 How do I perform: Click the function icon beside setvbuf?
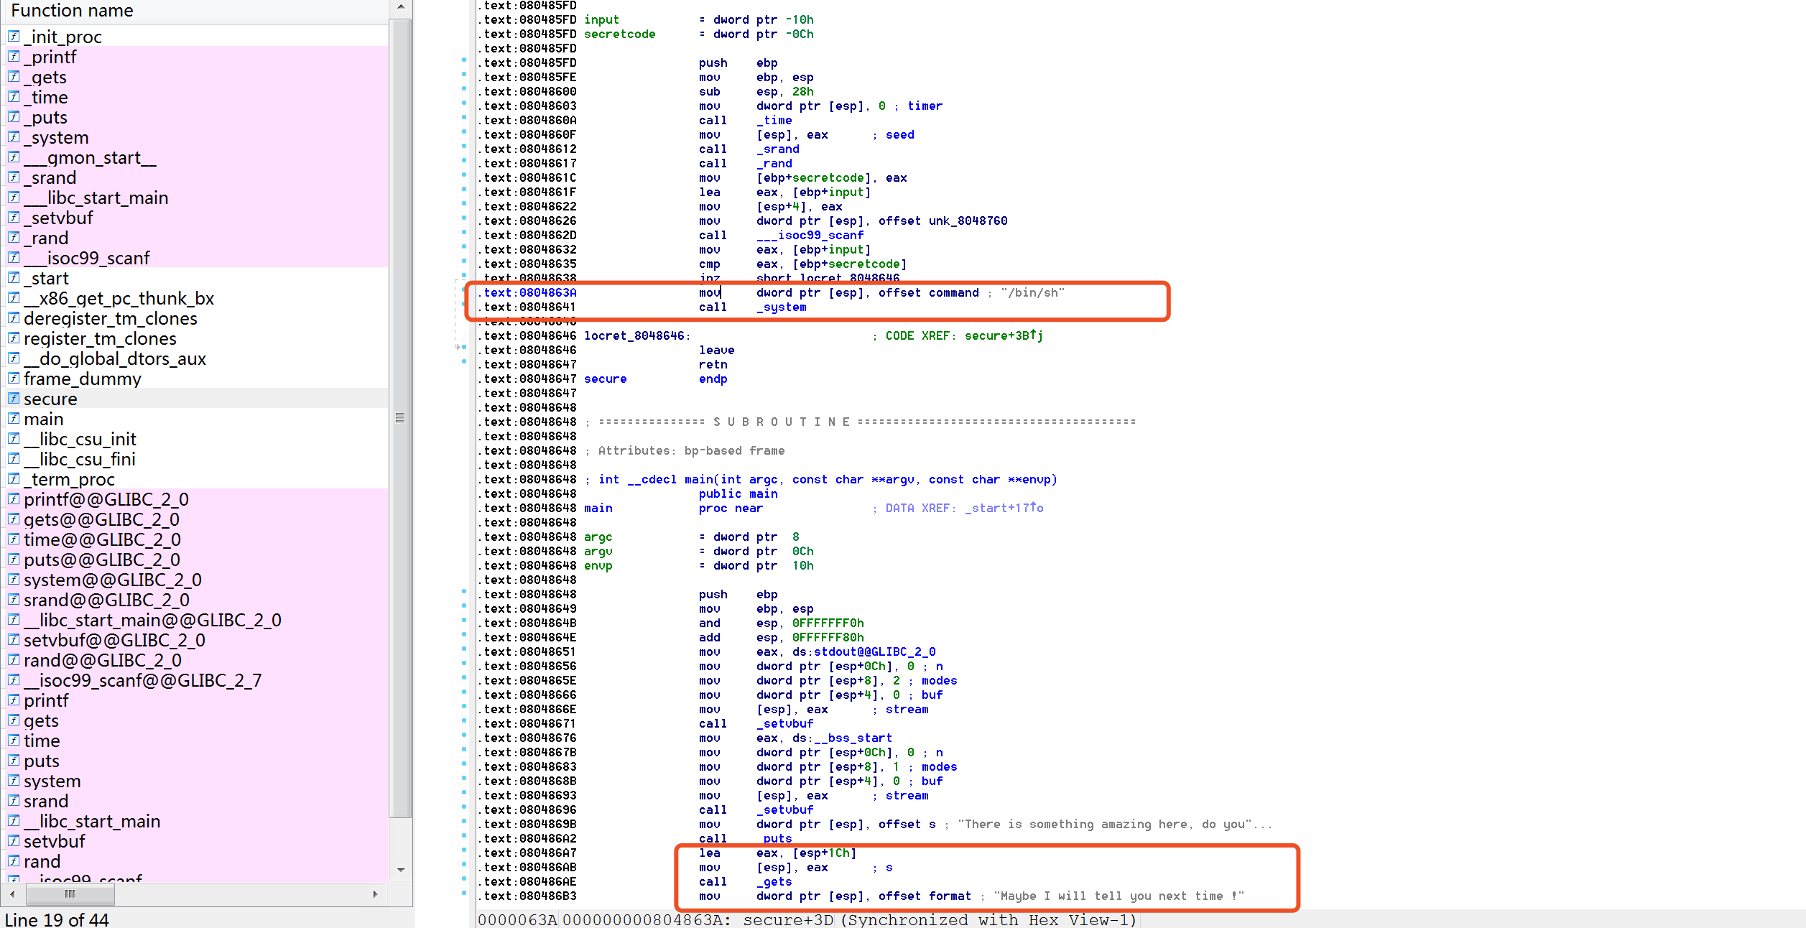tap(14, 840)
